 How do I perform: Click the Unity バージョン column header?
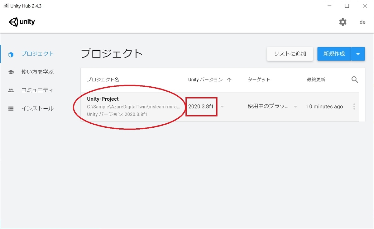(205, 80)
